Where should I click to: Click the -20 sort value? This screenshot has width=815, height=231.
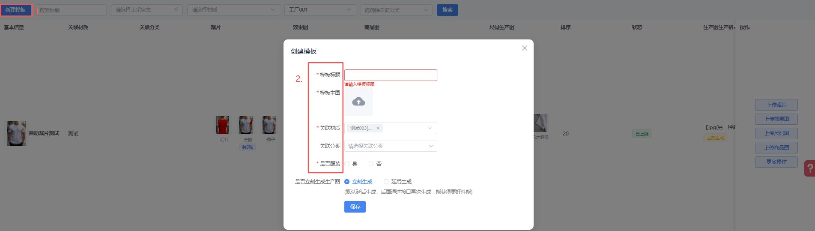tap(565, 134)
